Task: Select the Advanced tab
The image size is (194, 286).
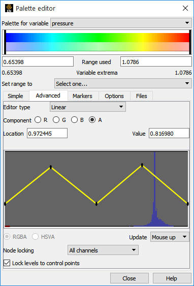Action: point(48,96)
